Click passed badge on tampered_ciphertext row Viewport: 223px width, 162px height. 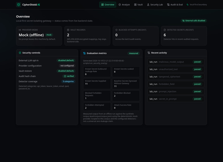197,77
